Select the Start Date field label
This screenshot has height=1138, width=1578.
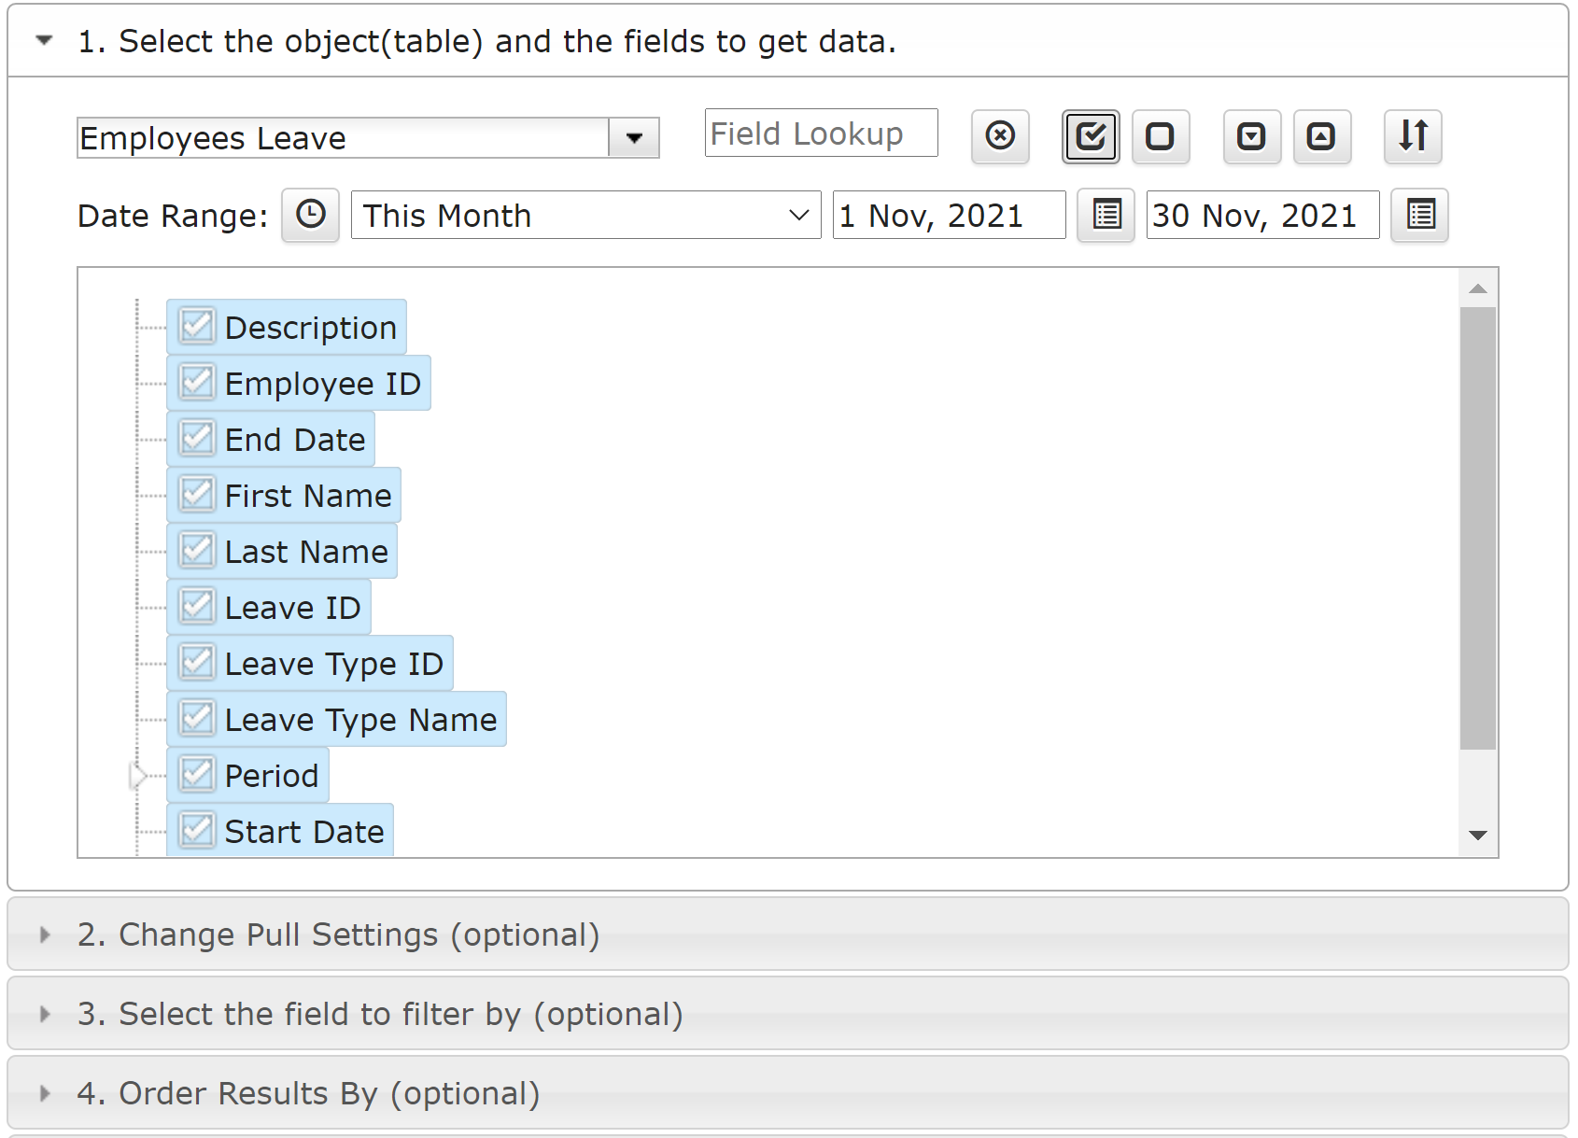[304, 832]
